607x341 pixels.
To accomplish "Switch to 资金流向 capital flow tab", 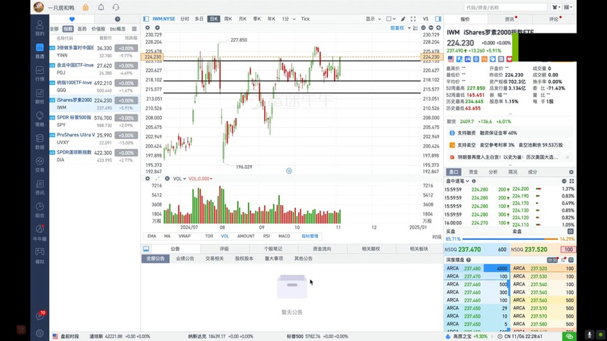I will click(x=321, y=249).
